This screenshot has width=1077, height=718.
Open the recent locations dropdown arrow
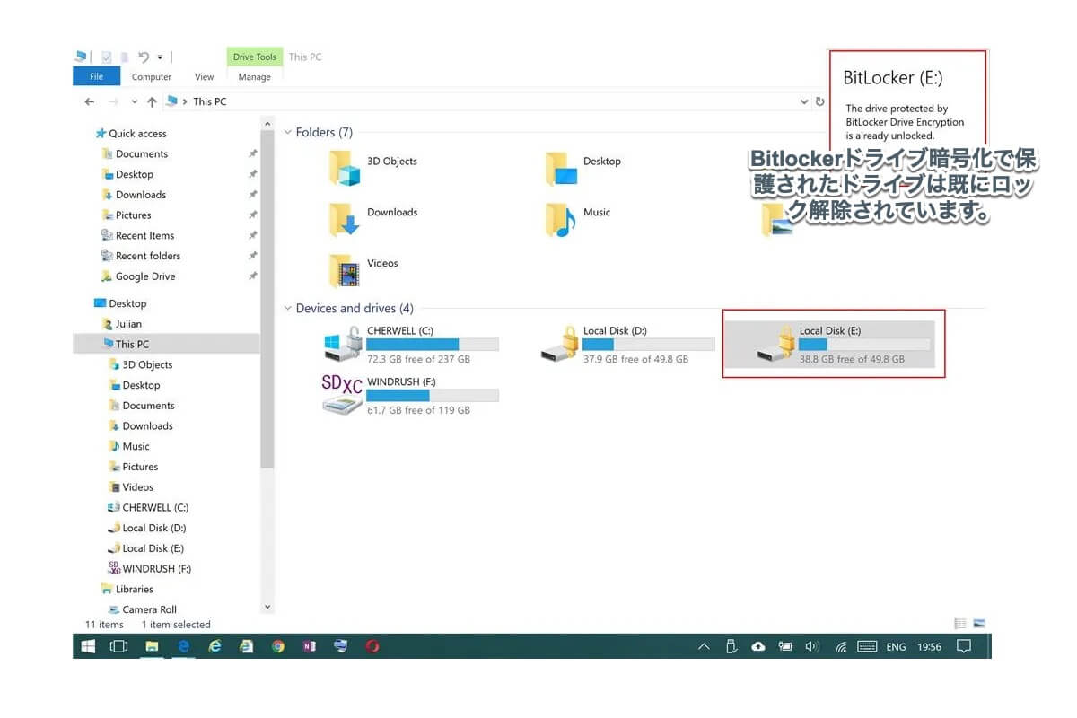click(x=135, y=101)
